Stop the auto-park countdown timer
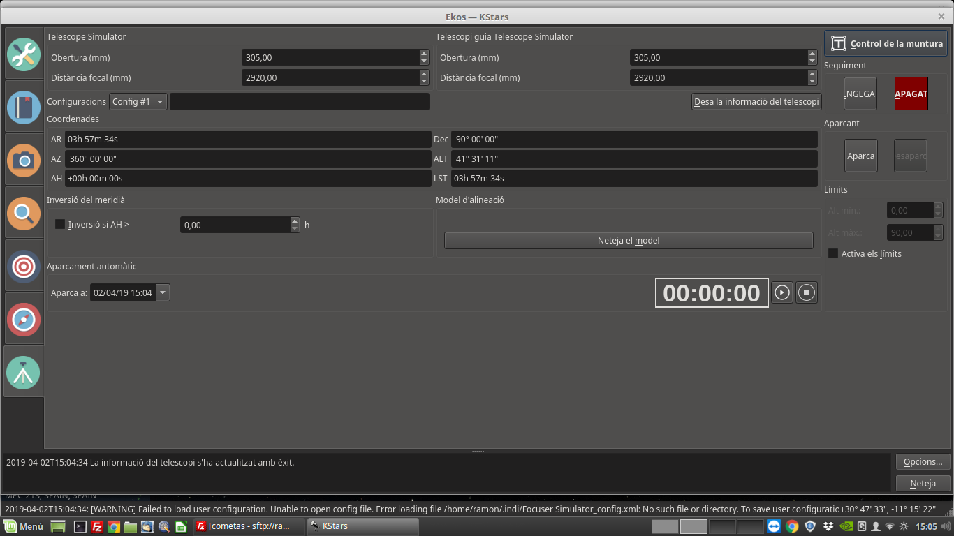This screenshot has height=536, width=954. pos(807,292)
